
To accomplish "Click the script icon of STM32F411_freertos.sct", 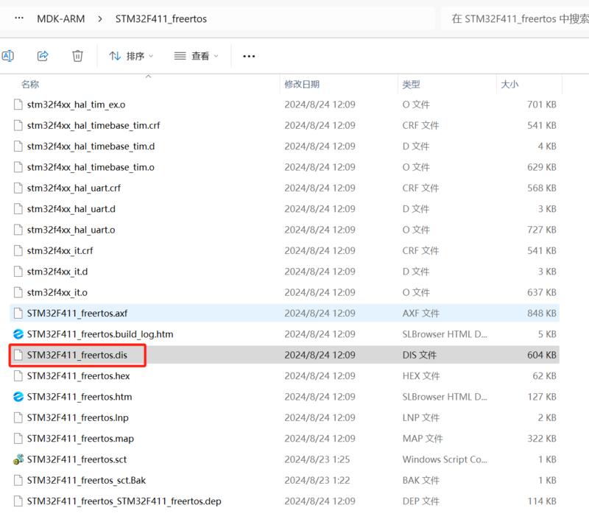I will pos(18,459).
